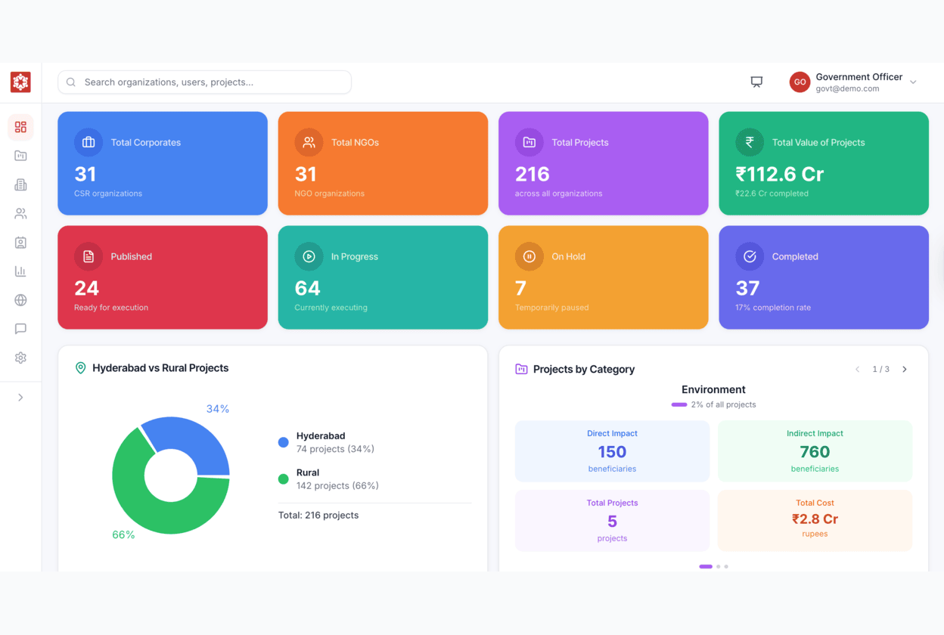Open the contact card icon in the sidebar
Viewport: 944px width, 635px height.
20,242
